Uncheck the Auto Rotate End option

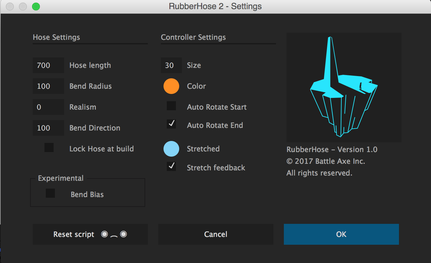coord(171,124)
